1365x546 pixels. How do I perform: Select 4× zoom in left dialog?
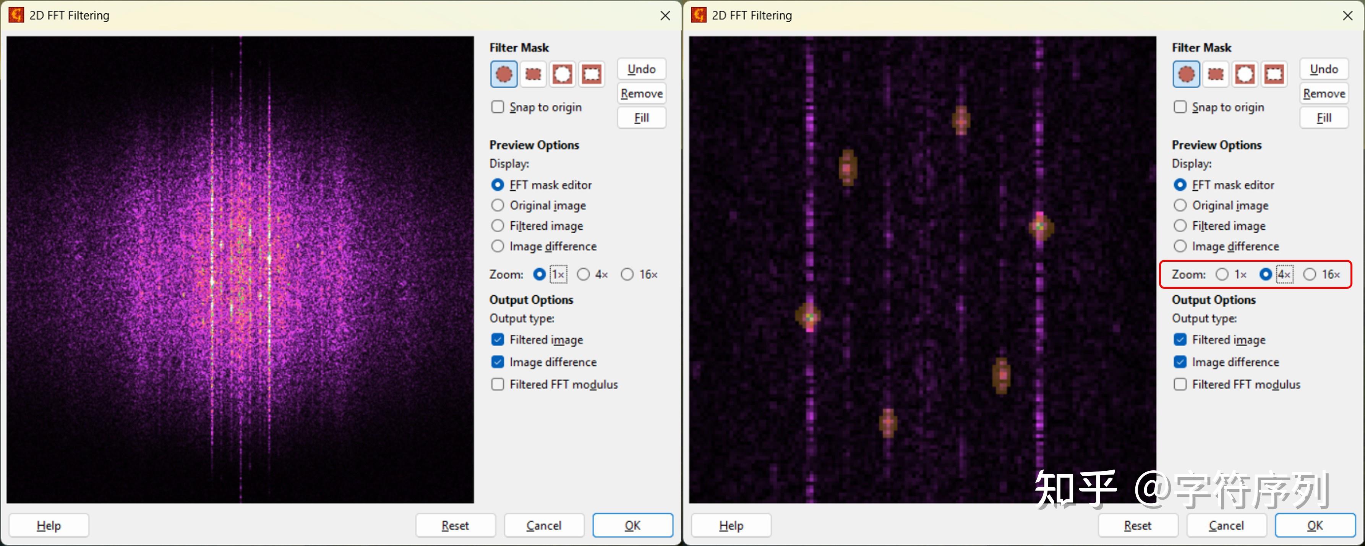point(584,274)
